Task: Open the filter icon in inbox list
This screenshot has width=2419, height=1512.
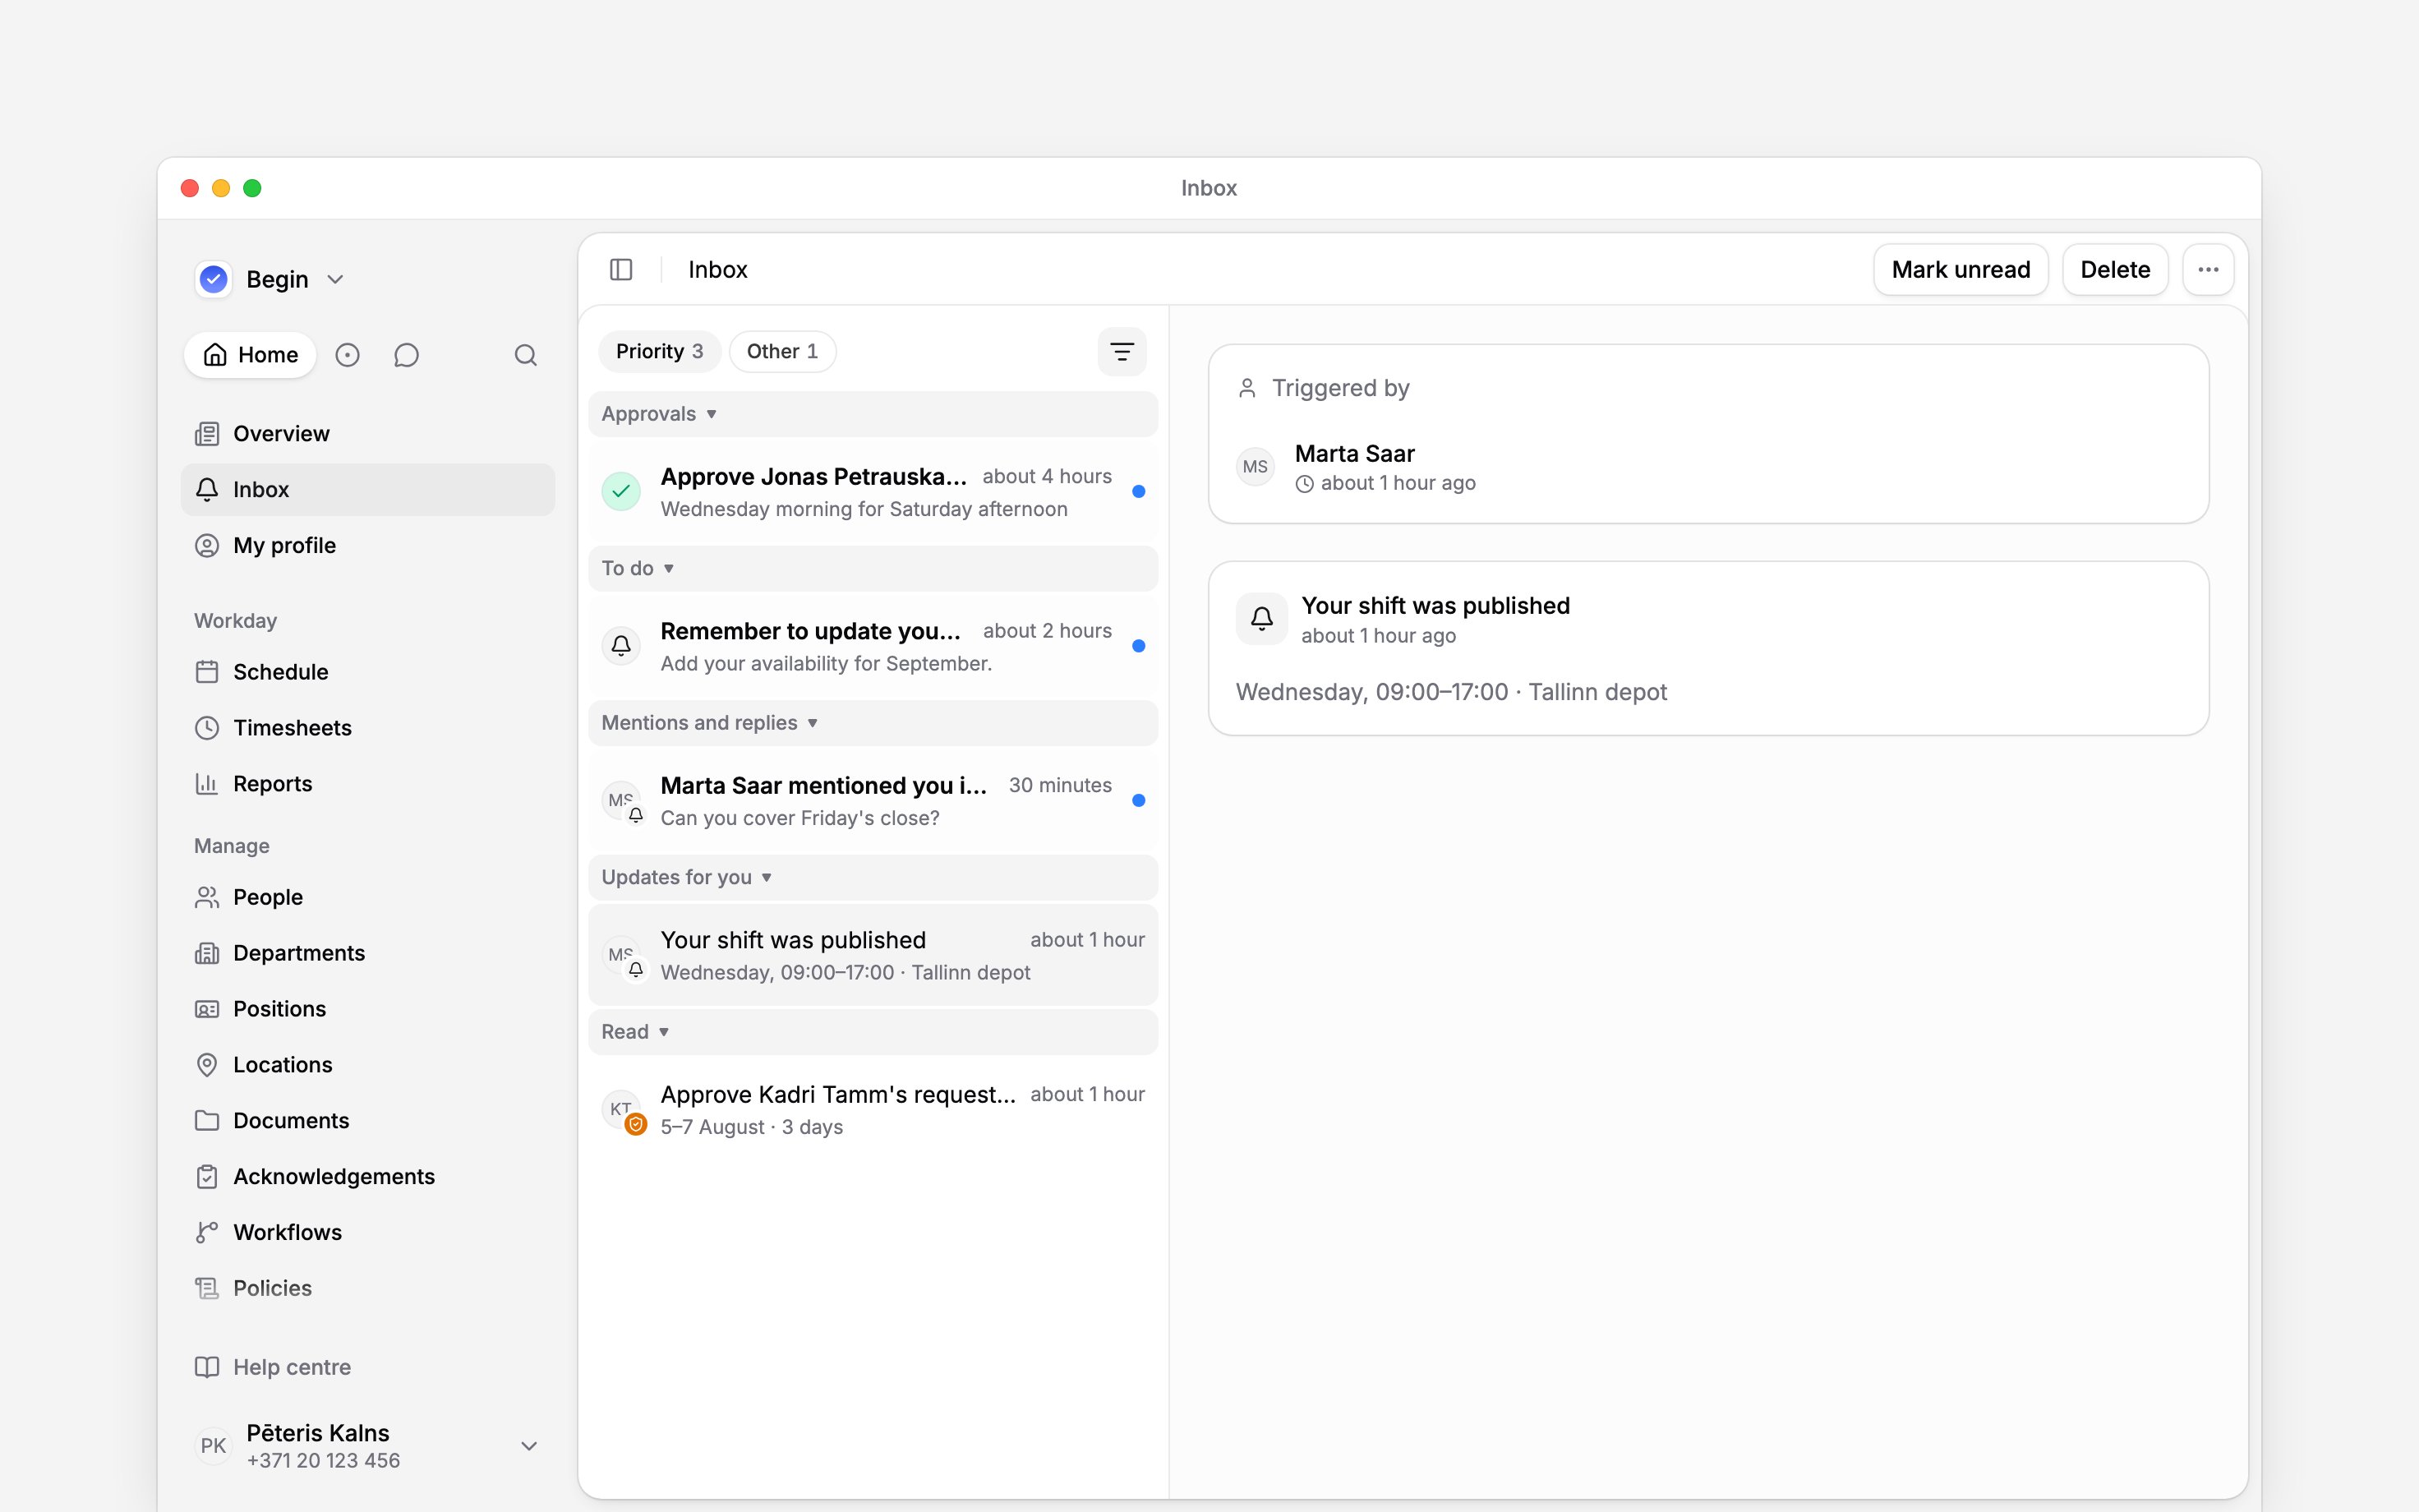Action: tap(1122, 352)
